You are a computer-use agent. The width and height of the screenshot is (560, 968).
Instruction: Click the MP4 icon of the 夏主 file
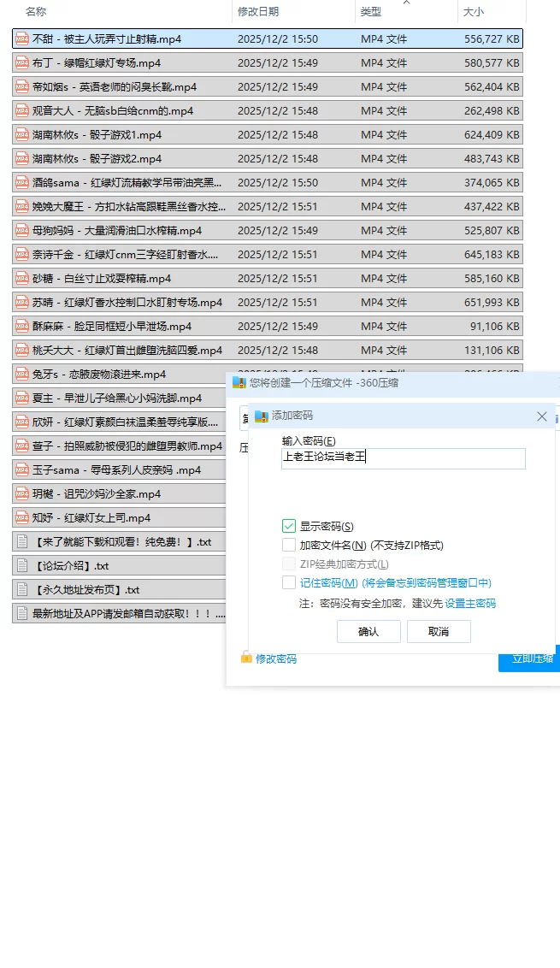click(x=22, y=398)
